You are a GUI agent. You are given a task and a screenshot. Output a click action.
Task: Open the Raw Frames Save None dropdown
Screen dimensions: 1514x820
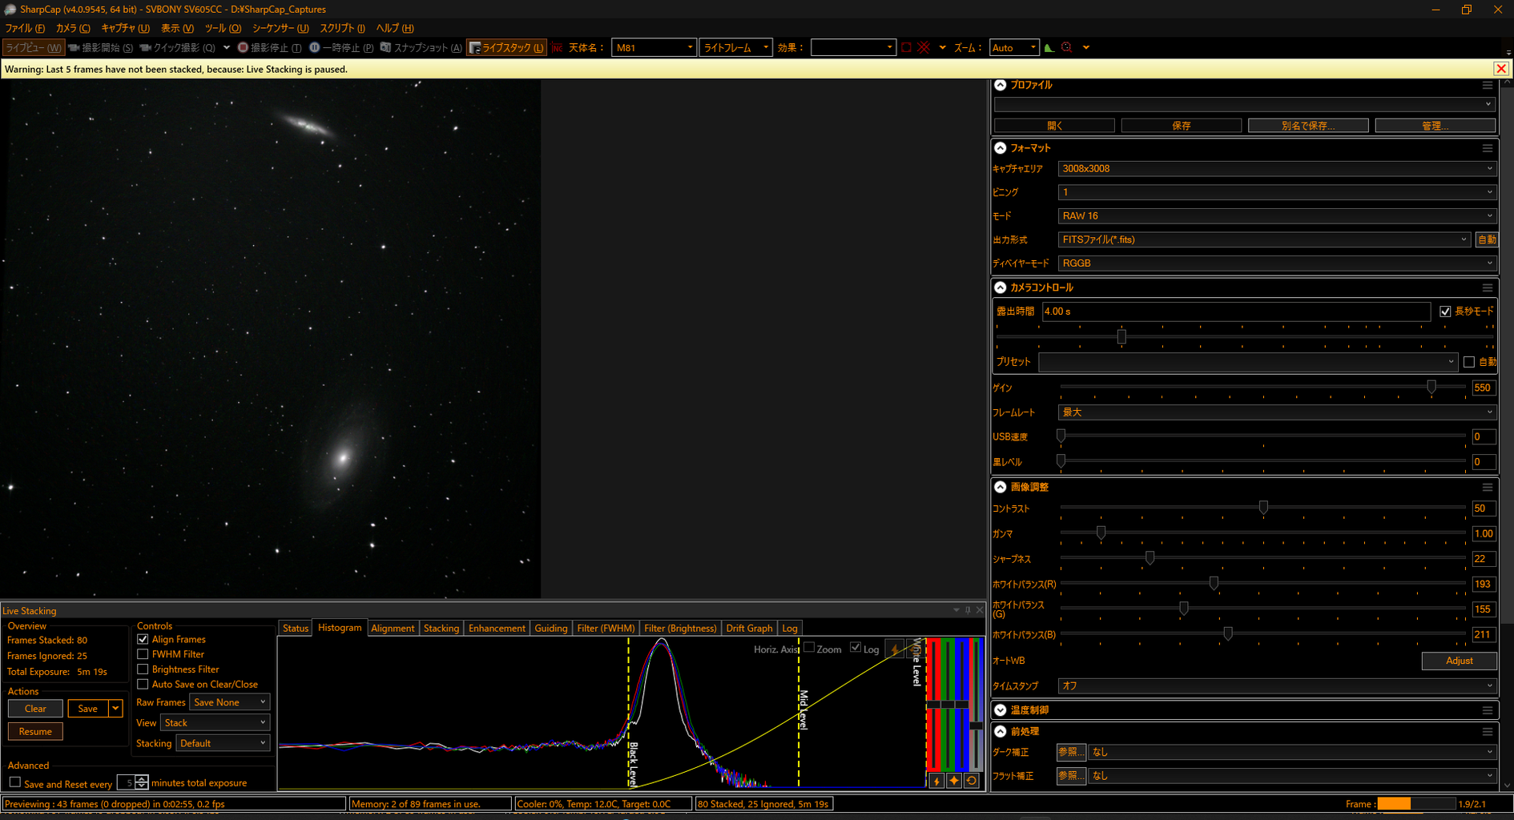click(230, 702)
